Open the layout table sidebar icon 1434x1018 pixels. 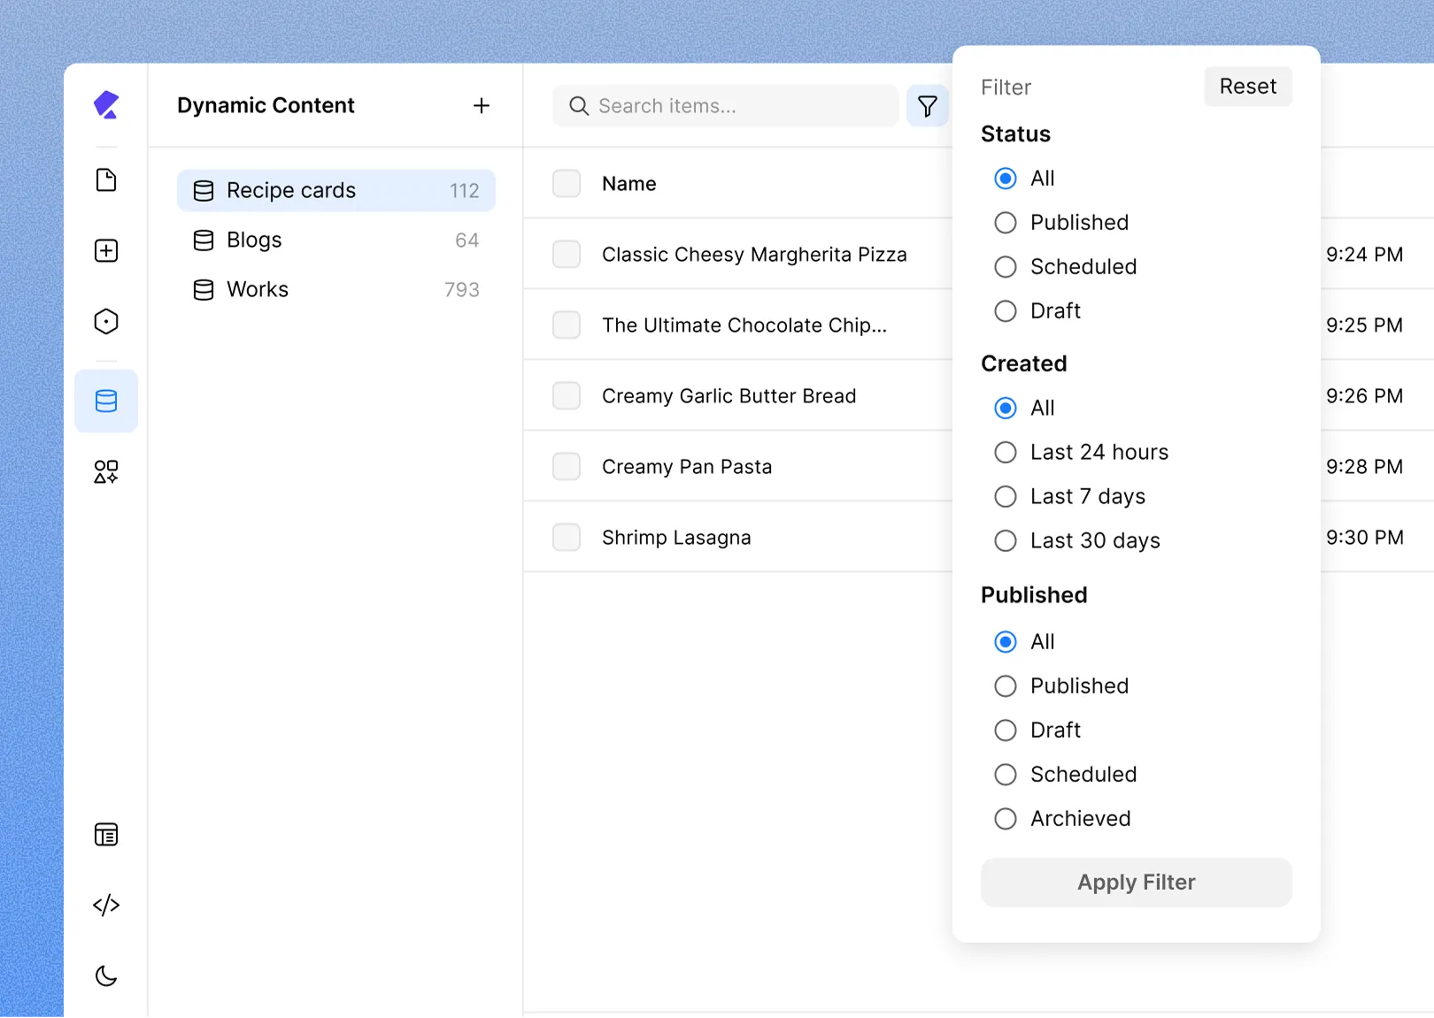(106, 835)
